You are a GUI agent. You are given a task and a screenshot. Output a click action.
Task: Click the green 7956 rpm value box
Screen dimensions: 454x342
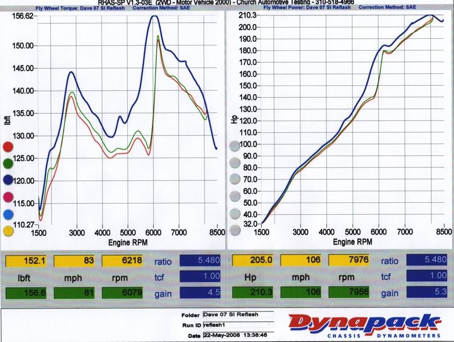[x=349, y=293]
